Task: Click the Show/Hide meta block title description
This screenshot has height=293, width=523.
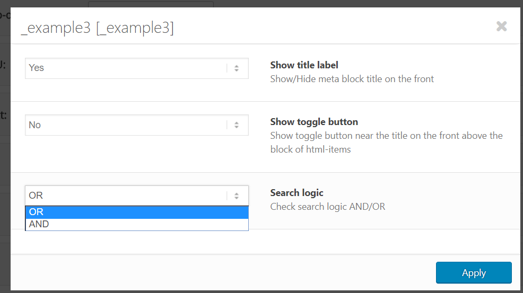Action: point(352,79)
